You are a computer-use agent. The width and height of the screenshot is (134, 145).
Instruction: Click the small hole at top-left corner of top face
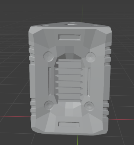46,26
